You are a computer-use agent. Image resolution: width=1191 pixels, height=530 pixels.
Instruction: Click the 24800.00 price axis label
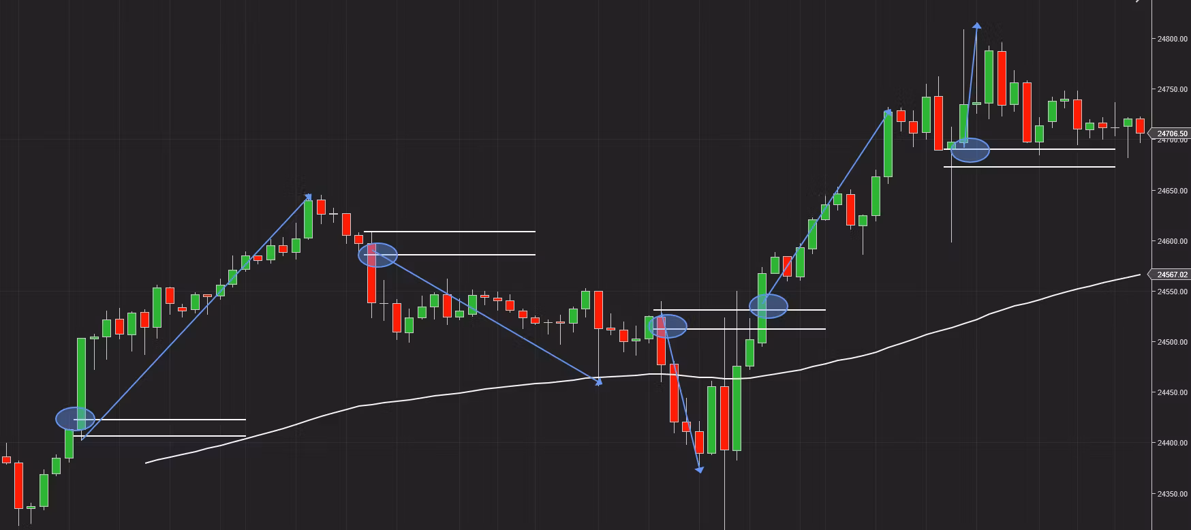pos(1172,39)
